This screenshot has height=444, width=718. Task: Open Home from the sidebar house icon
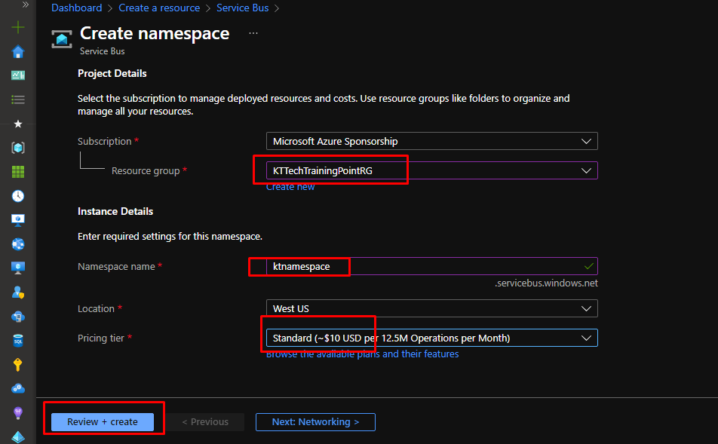[18, 52]
